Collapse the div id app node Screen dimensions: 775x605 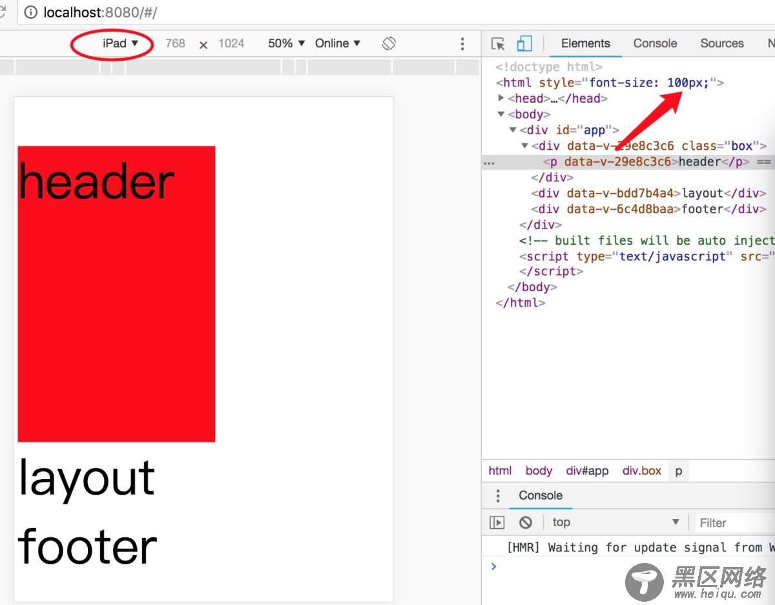[513, 130]
